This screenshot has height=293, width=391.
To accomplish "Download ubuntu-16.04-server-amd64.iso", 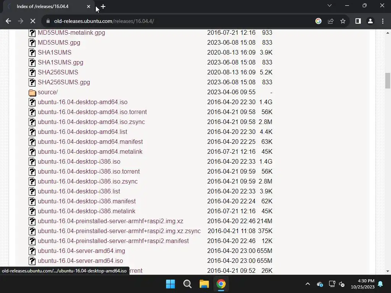I will click(x=80, y=261).
